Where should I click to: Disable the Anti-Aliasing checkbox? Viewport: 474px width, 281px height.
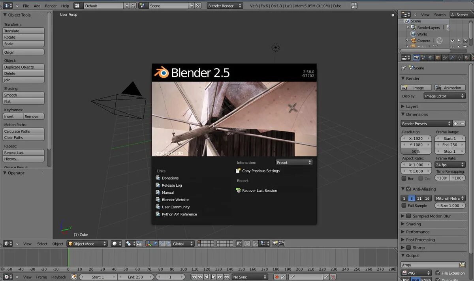pos(408,189)
